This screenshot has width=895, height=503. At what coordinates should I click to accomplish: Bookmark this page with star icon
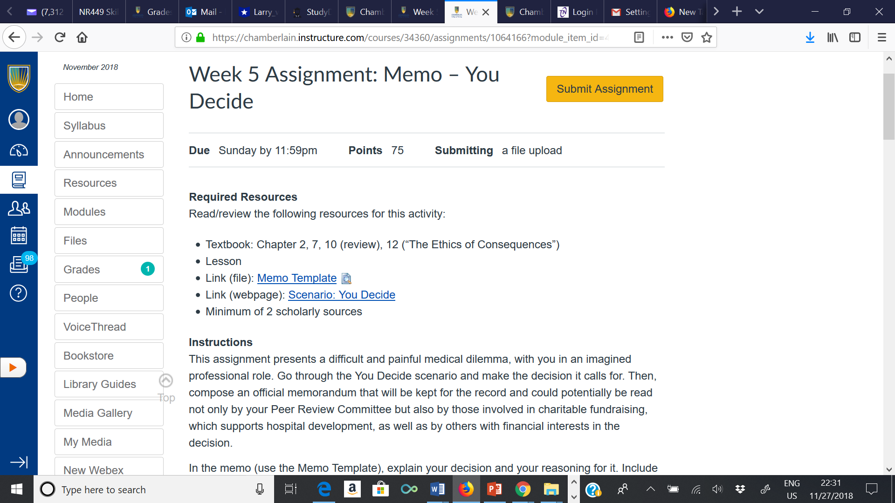(x=707, y=38)
